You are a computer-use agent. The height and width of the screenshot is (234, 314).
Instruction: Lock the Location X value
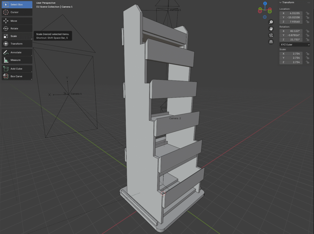307,14
